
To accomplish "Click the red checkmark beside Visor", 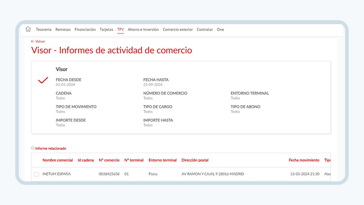I will tap(43, 80).
